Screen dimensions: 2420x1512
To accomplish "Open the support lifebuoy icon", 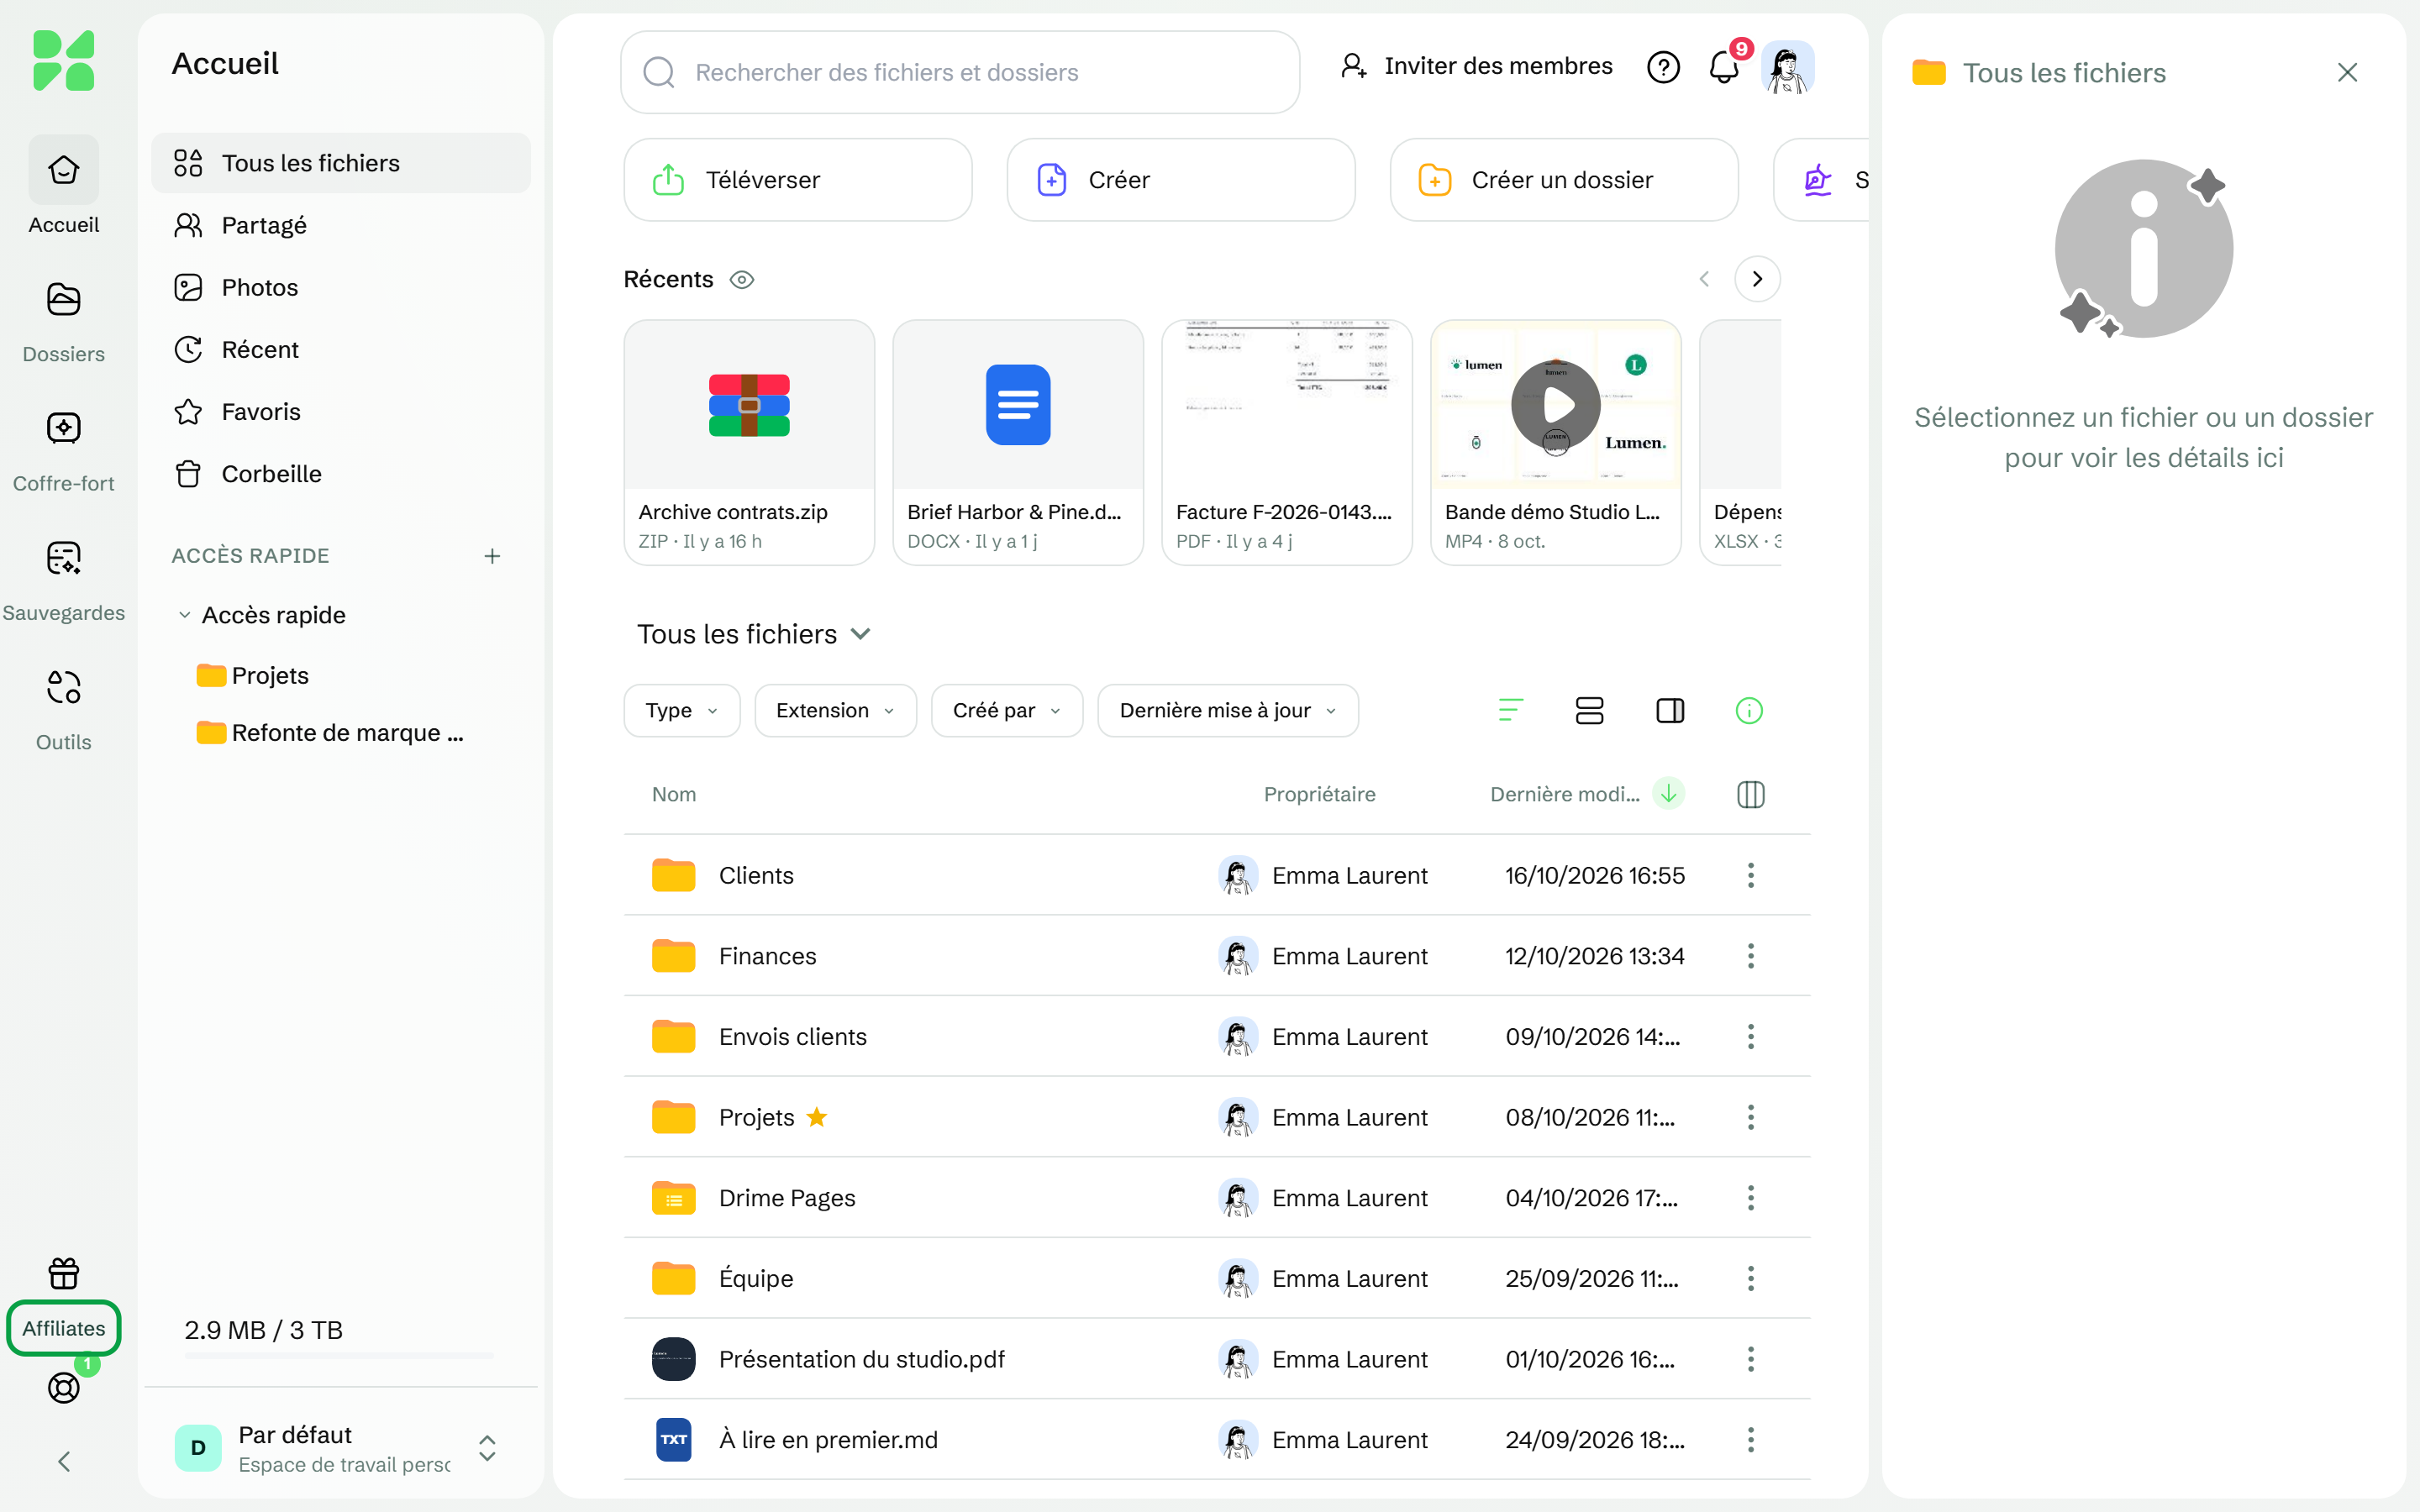I will click(63, 1387).
